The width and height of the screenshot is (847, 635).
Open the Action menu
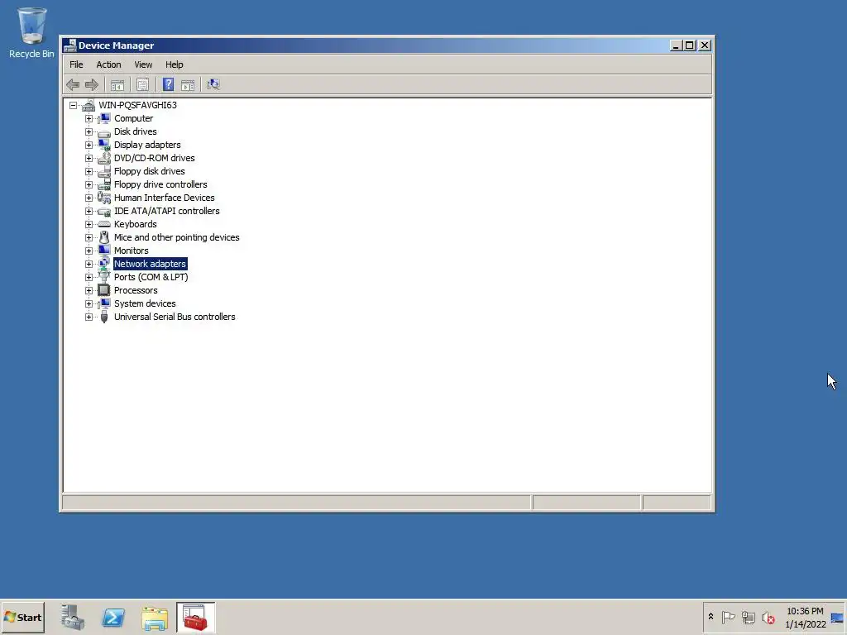[108, 64]
